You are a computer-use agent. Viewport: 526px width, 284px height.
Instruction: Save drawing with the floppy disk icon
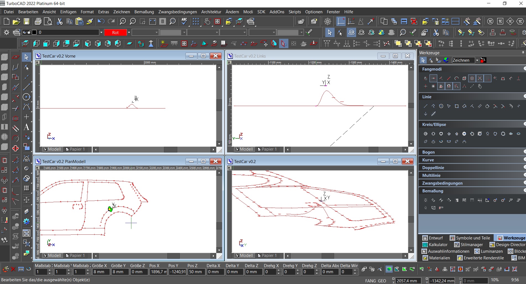pyautogui.click(x=27, y=21)
